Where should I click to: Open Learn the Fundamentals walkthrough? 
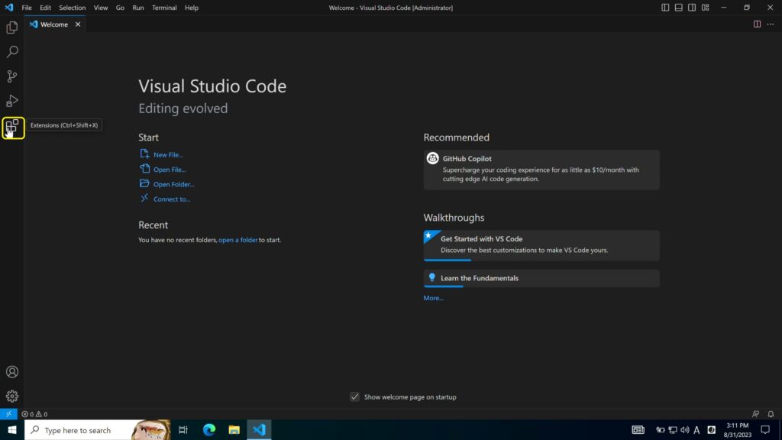pyautogui.click(x=541, y=278)
